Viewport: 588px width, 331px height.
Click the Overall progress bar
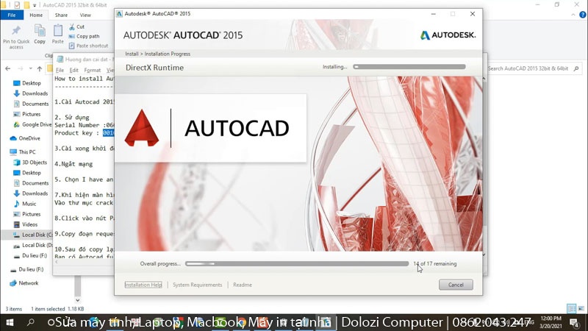[297, 264]
